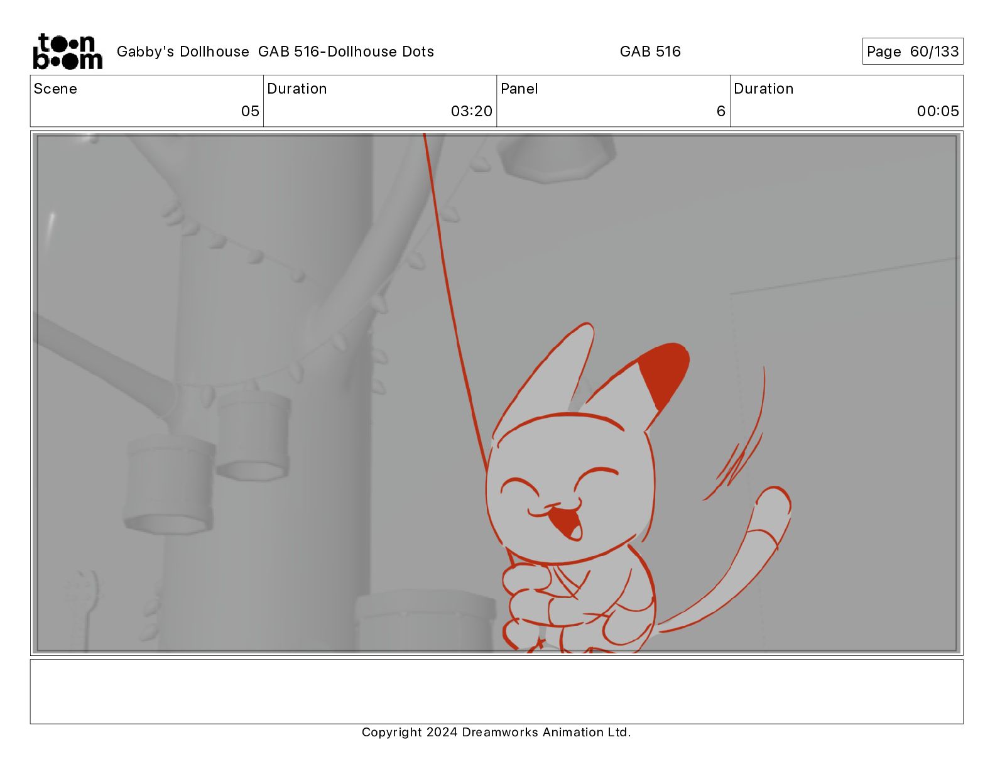The image size is (995, 769).
Task: Click the Toon Boom logo
Action: 67,52
